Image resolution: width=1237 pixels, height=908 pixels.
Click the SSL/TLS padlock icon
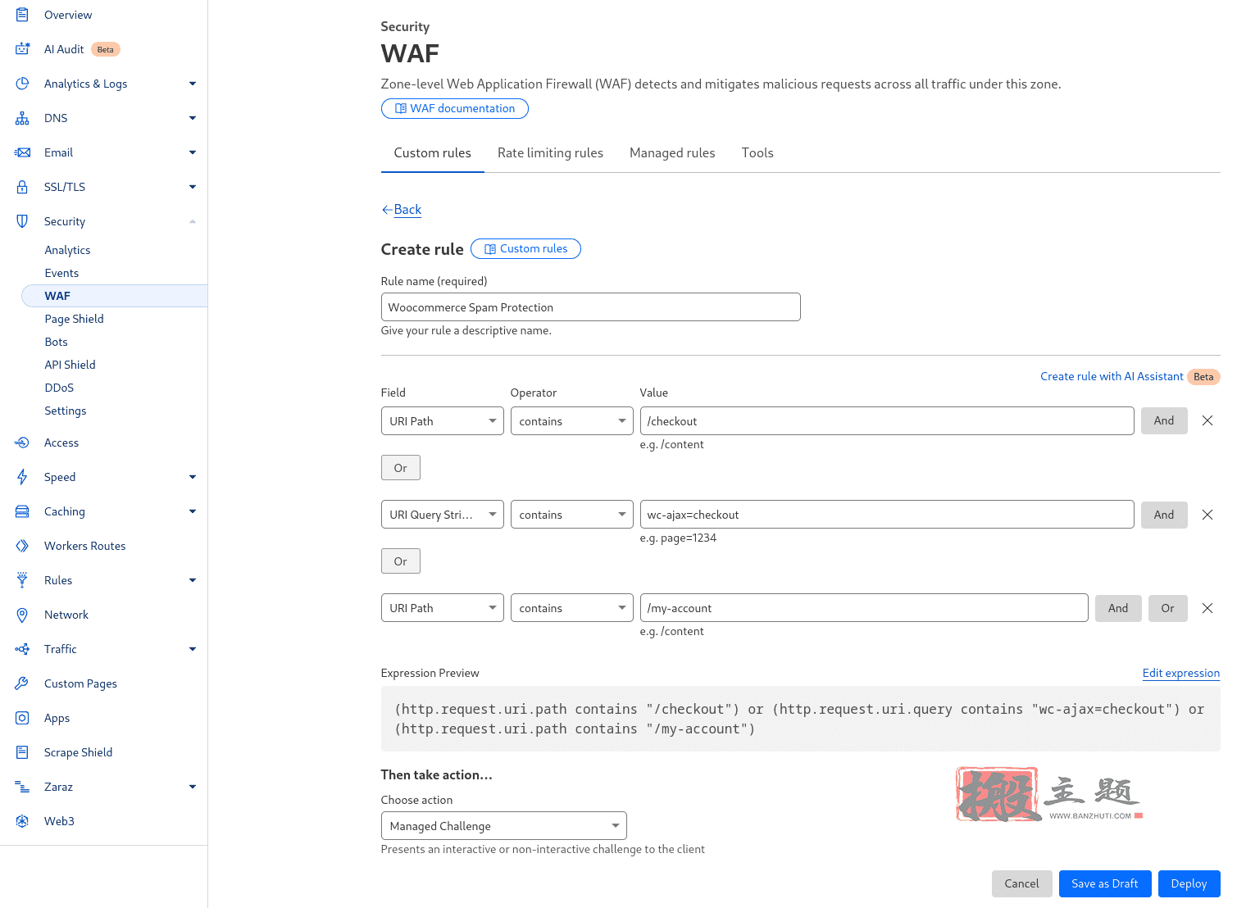[22, 187]
